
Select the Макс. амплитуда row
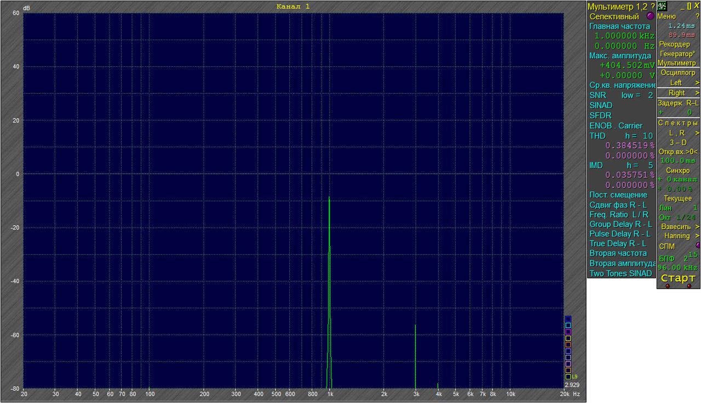pos(621,56)
